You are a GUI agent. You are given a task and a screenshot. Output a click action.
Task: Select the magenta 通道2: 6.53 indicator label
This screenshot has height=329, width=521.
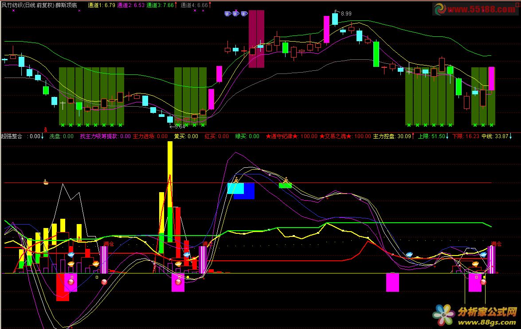point(131,5)
